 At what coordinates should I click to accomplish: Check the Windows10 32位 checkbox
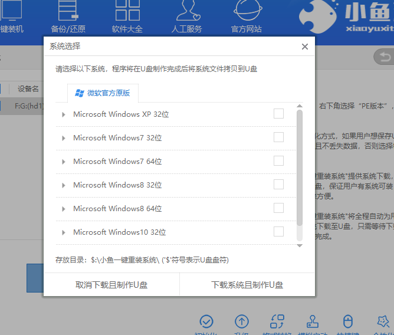coord(278,232)
